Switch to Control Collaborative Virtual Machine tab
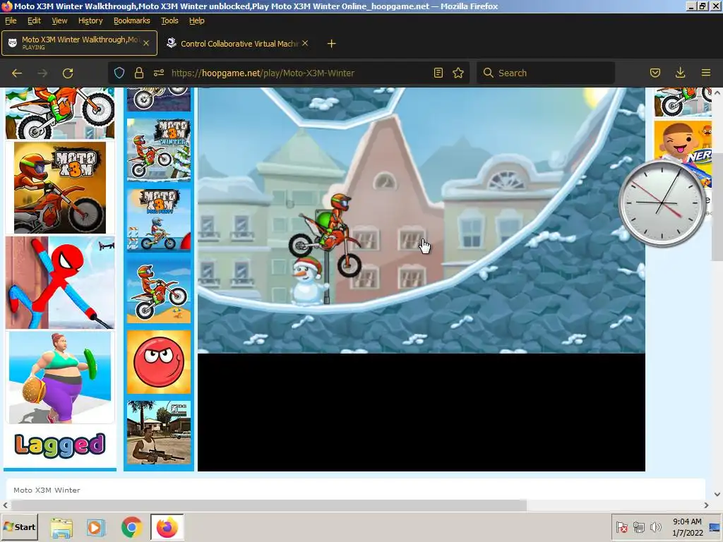 [x=237, y=43]
